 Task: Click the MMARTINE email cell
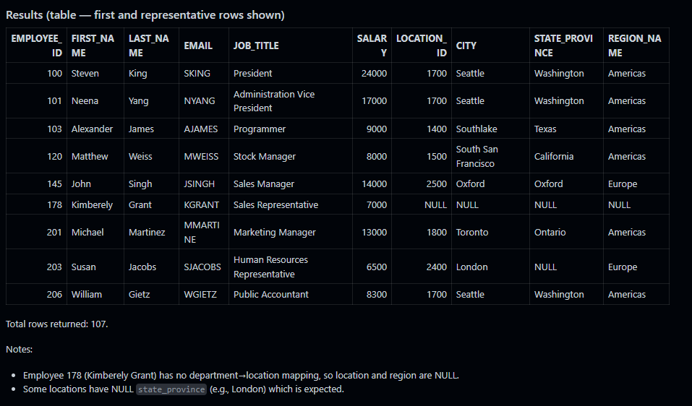202,232
